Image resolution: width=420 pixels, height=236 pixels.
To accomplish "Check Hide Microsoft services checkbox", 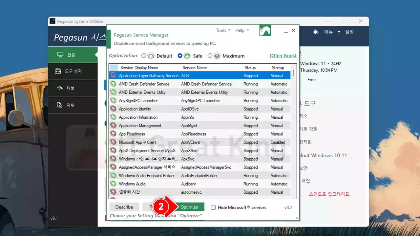I will tap(213, 207).
